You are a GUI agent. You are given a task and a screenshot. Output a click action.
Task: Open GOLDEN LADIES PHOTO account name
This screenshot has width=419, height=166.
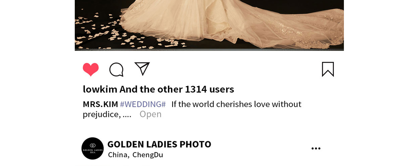159,144
